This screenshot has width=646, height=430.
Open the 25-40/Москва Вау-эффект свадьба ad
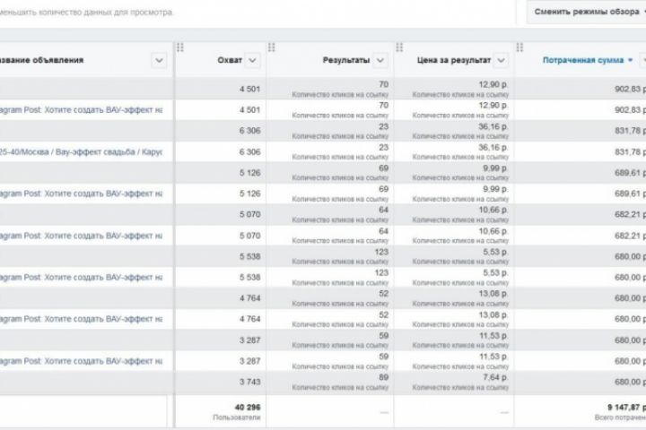[x=81, y=151]
